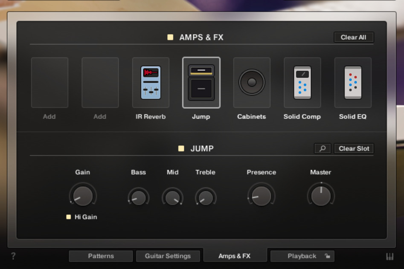This screenshot has width=404, height=269.
Task: Enable or disable Hi Gain
Action: click(x=69, y=217)
